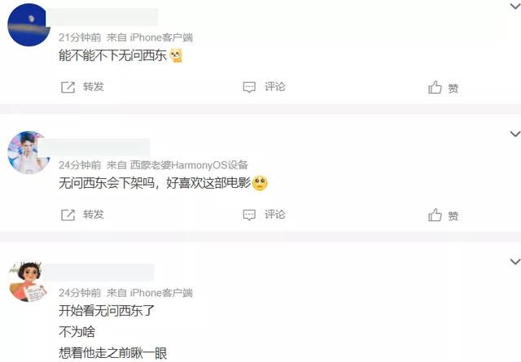Click the pleading emoji in second post
This screenshot has width=521, height=362.
click(x=260, y=183)
